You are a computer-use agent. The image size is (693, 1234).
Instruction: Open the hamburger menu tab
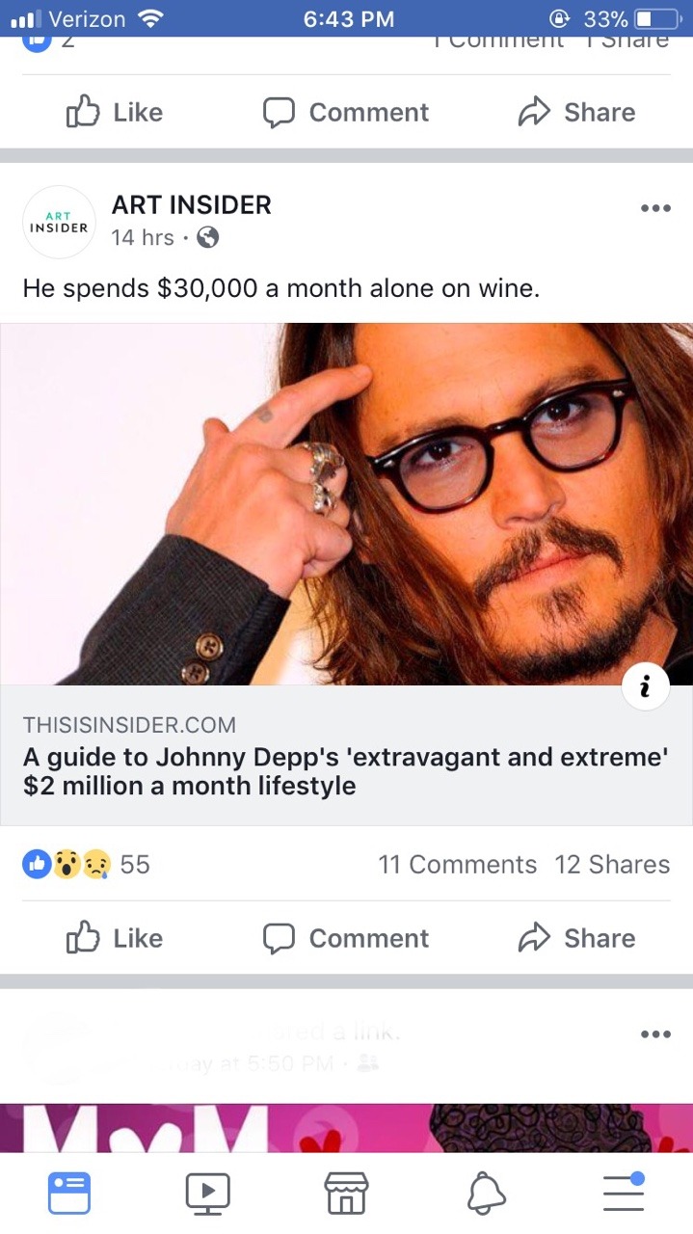tap(624, 1193)
